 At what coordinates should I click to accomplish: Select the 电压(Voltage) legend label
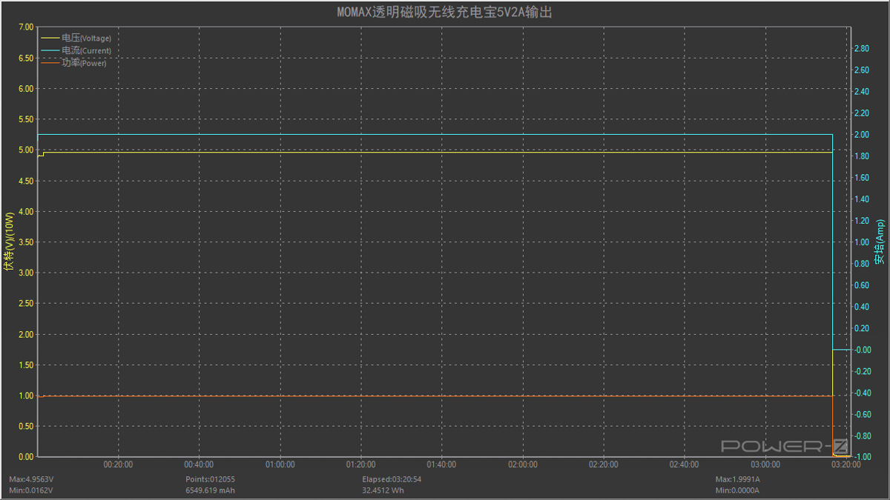[86, 38]
